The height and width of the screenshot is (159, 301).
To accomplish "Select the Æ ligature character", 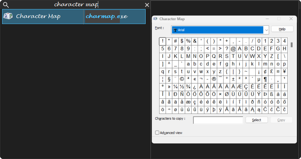I will pos(240,87).
